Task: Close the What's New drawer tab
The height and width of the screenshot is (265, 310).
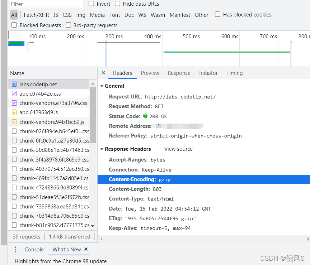Action: pyautogui.click(x=86, y=249)
